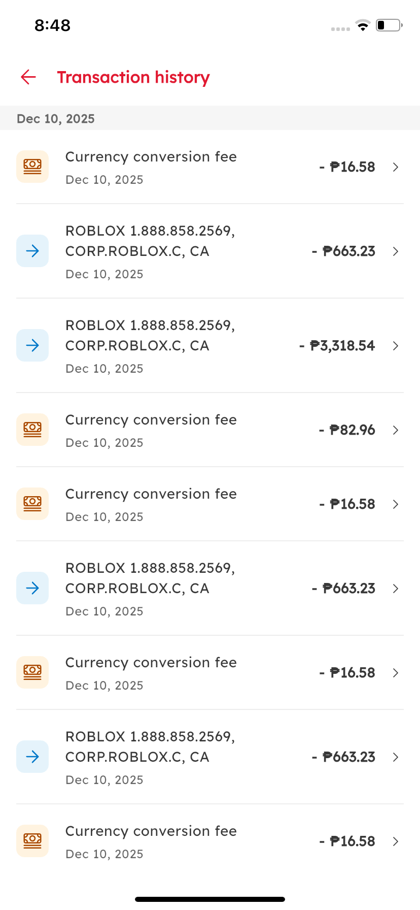Viewport: 420px width, 910px height.
Task: Open chevron next to the ₱82.96 fee
Action: [x=396, y=430]
